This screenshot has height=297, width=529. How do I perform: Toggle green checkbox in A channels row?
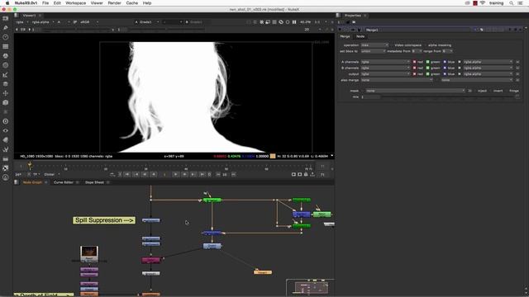[427, 62]
